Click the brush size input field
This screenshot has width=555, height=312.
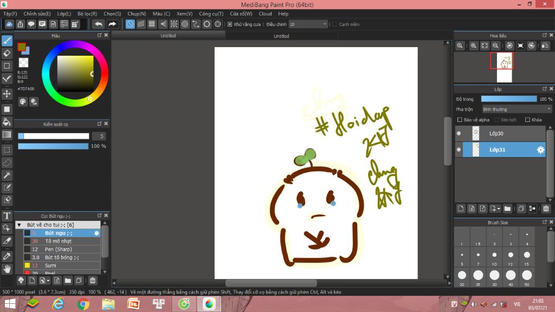coord(99,136)
